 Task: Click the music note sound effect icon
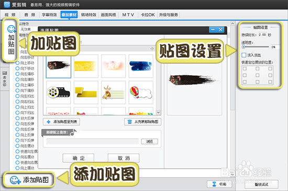73,132
